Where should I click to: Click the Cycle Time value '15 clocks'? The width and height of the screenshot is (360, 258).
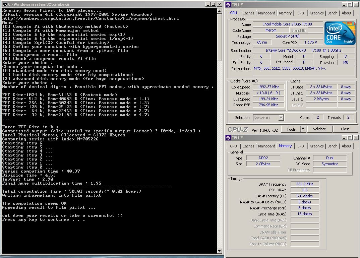click(305, 214)
